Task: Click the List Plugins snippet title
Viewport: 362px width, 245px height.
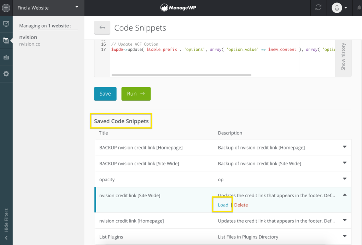Action: [x=111, y=237]
